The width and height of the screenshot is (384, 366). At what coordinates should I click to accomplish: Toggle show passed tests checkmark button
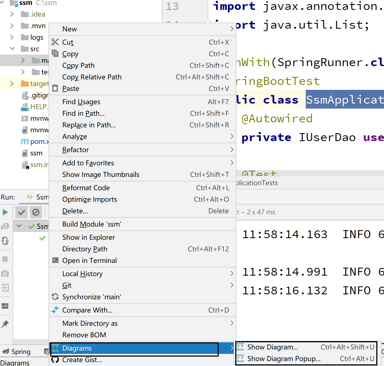pyautogui.click(x=21, y=212)
